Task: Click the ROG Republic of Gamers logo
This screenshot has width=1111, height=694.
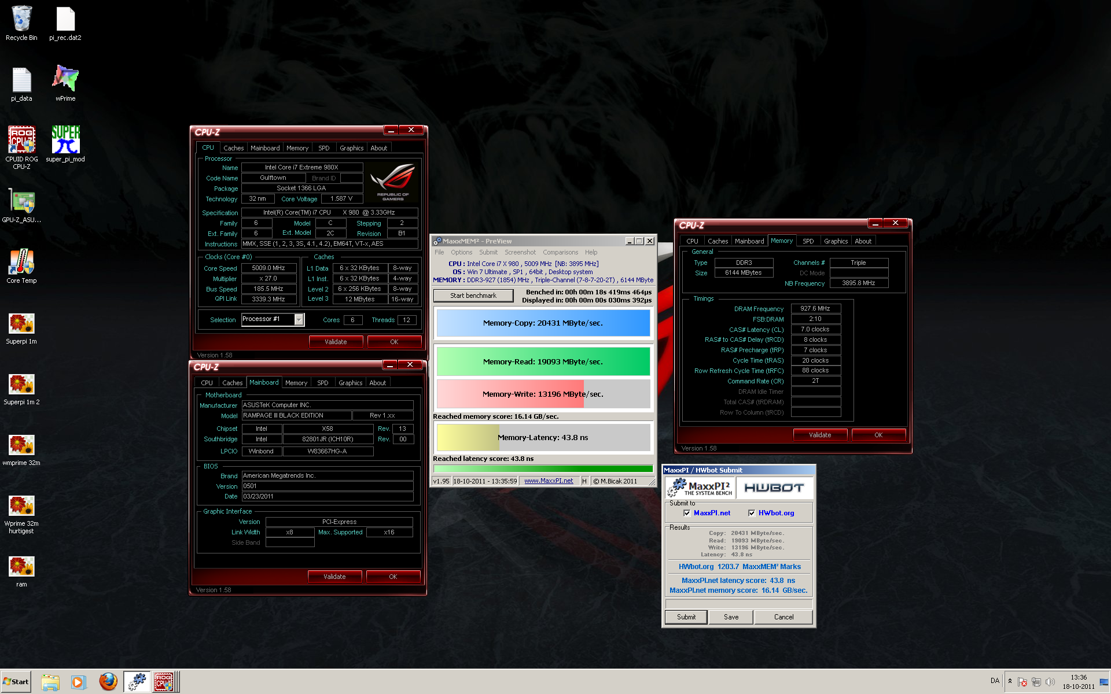Action: [x=393, y=182]
